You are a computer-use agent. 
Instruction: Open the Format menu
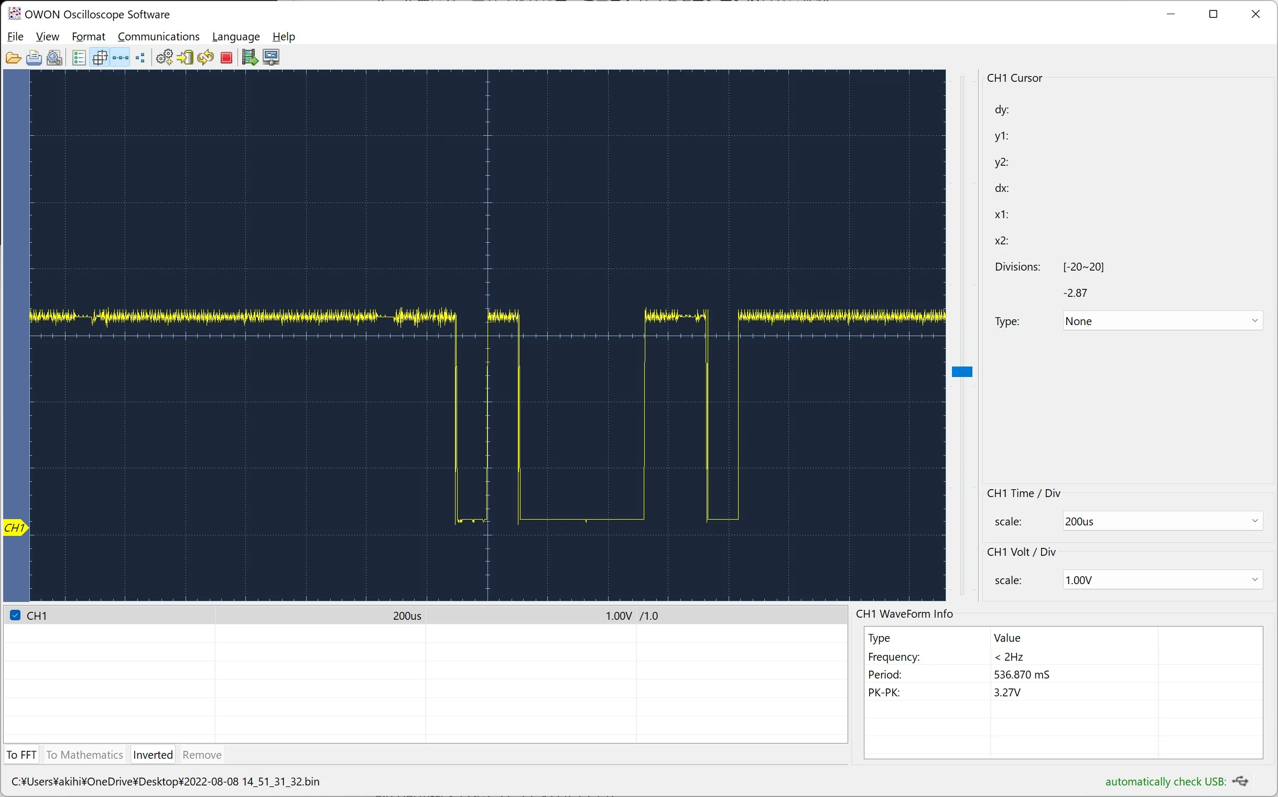(89, 36)
